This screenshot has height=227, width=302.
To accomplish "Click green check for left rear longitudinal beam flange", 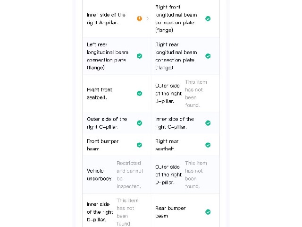I will pyautogui.click(x=140, y=56).
